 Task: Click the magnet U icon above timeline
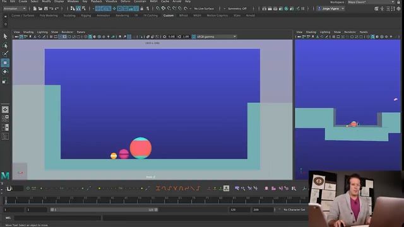point(9,189)
